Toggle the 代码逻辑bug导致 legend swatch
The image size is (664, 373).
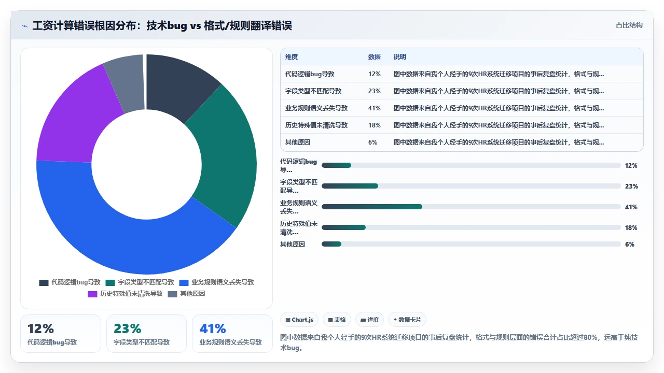[x=44, y=283]
